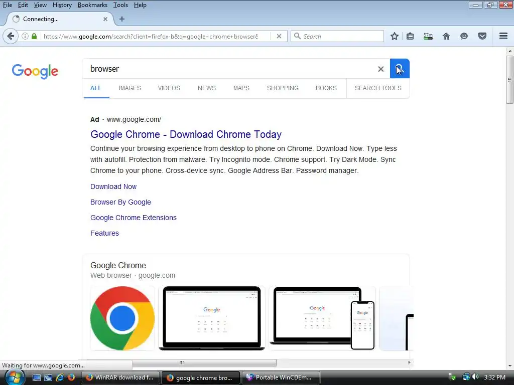
Task: Open laptop with Google page thumbnail
Action: tap(212, 318)
